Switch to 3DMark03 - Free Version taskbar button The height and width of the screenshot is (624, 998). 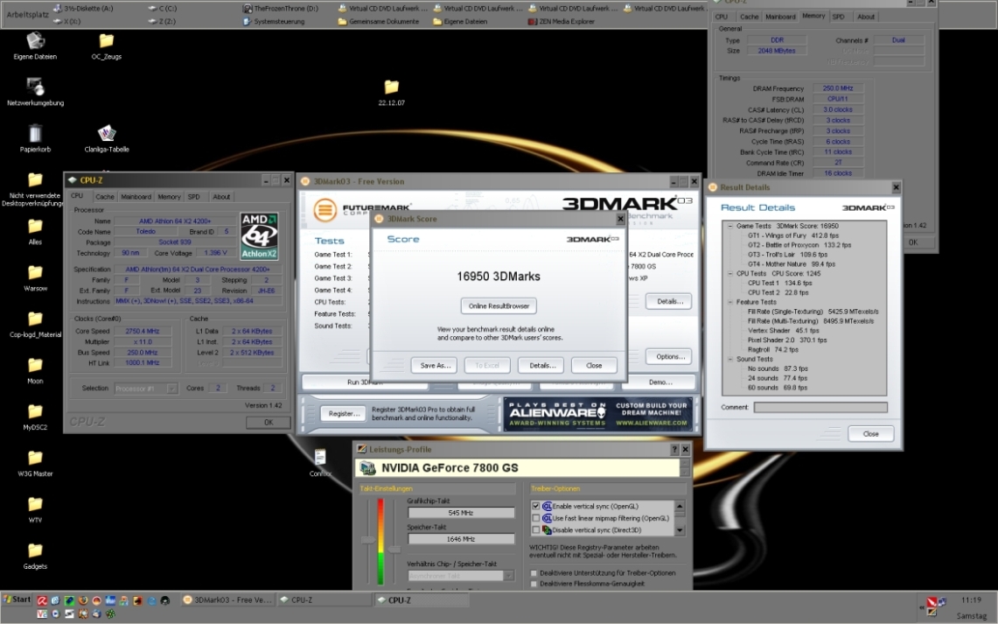(228, 599)
